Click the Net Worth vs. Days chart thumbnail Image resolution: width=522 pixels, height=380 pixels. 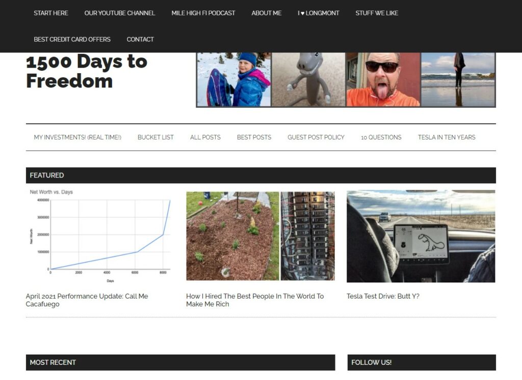[x=99, y=236]
